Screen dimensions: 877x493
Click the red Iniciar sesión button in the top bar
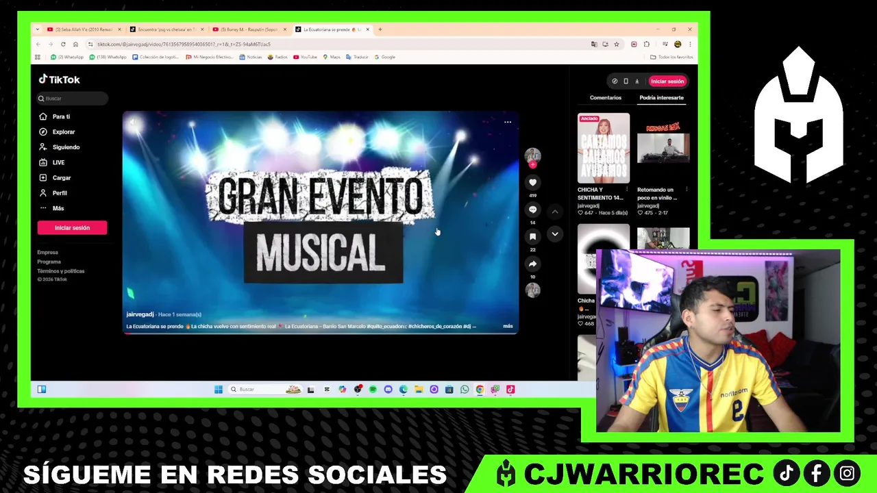click(667, 81)
